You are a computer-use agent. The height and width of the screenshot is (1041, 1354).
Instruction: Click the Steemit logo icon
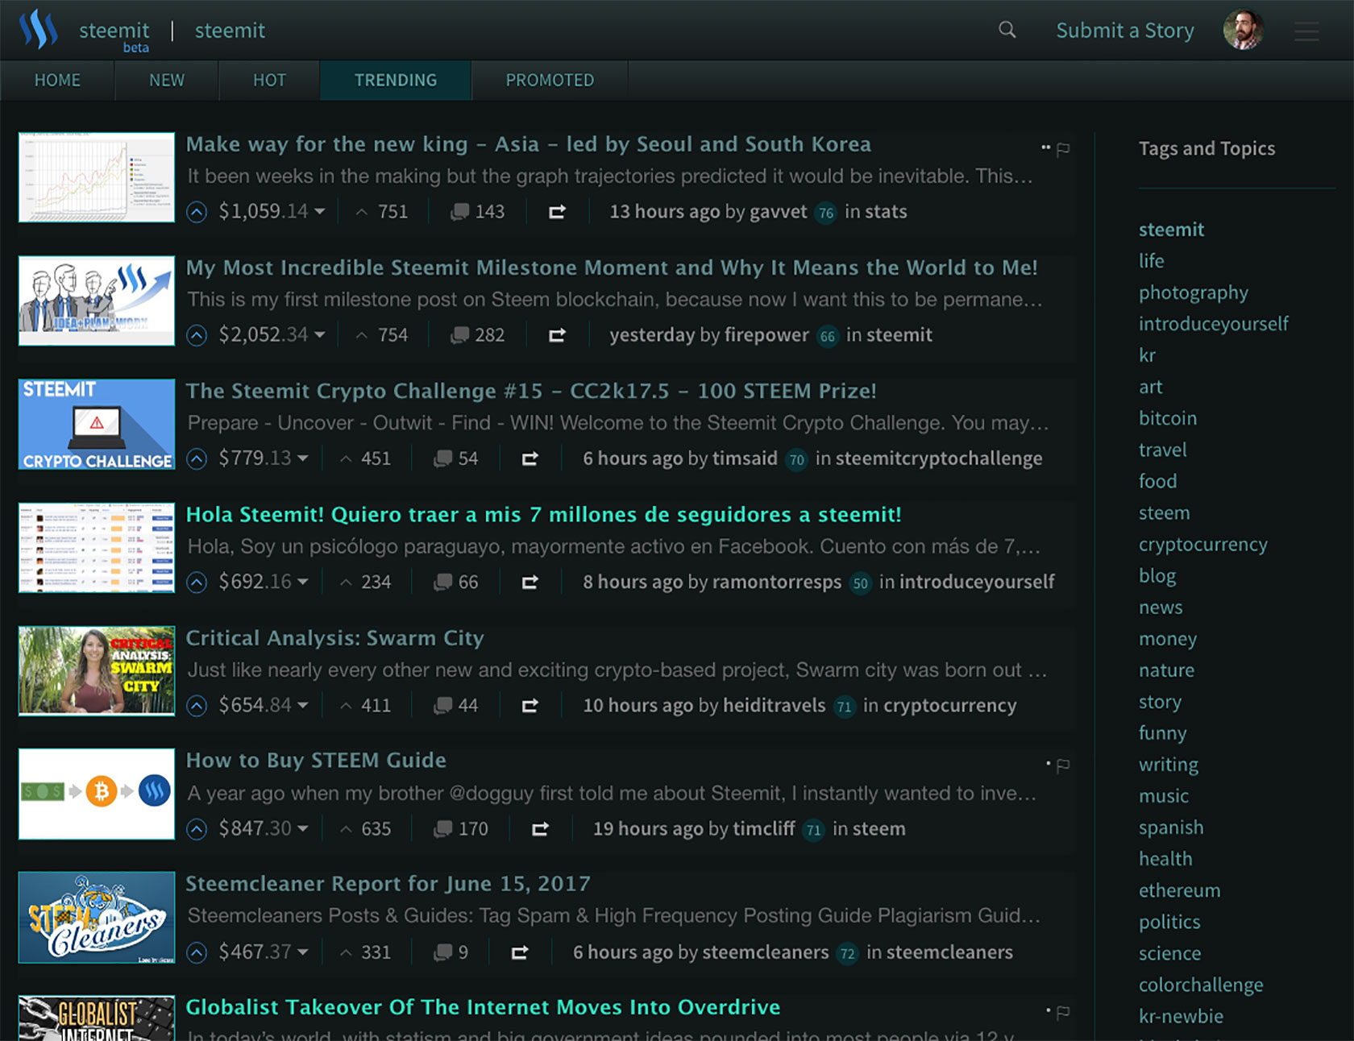[x=38, y=30]
